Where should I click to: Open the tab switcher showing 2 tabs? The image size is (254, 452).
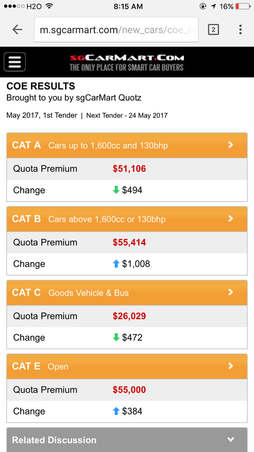pyautogui.click(x=214, y=30)
